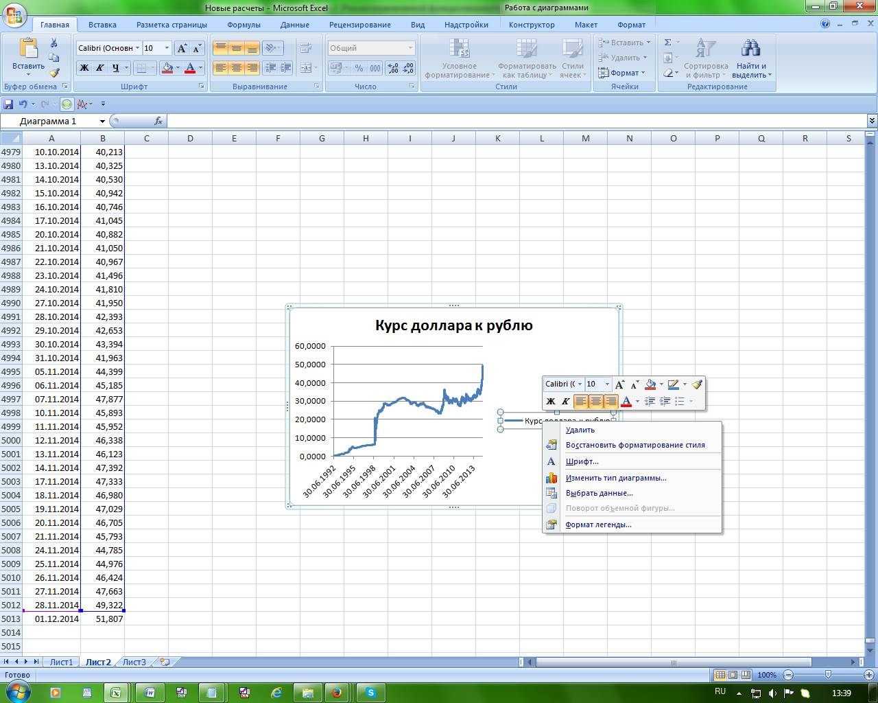Click the Conditional Formatting icon

click(x=458, y=49)
